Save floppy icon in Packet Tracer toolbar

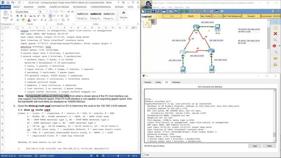[153, 11]
